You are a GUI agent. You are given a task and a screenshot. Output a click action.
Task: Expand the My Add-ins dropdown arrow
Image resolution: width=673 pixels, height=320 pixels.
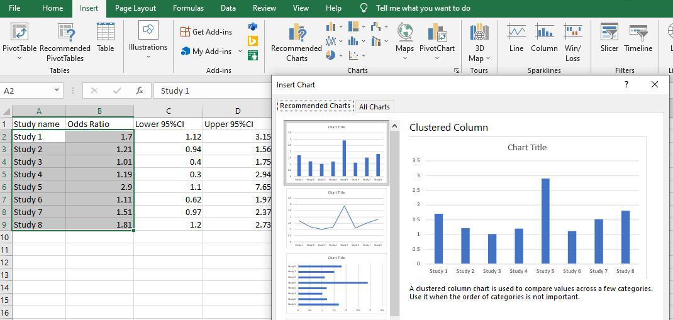240,52
